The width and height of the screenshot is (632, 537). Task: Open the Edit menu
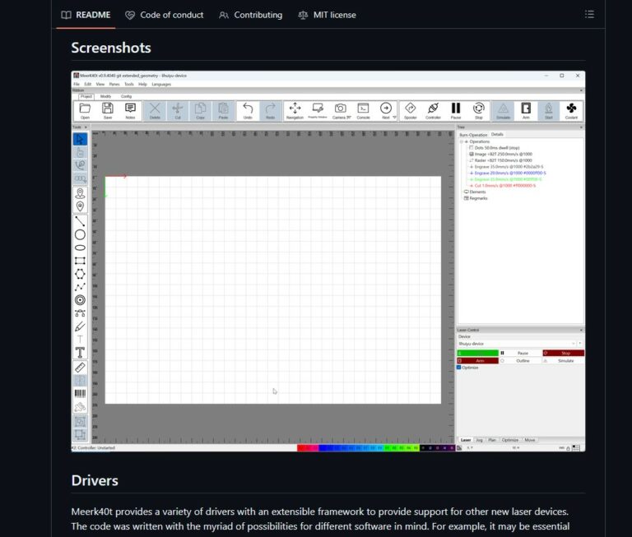(87, 84)
